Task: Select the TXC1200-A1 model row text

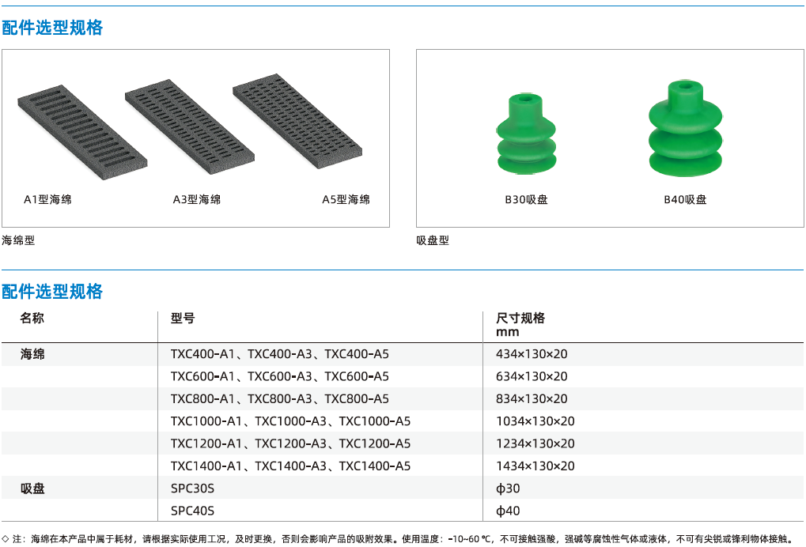Action: [290, 443]
